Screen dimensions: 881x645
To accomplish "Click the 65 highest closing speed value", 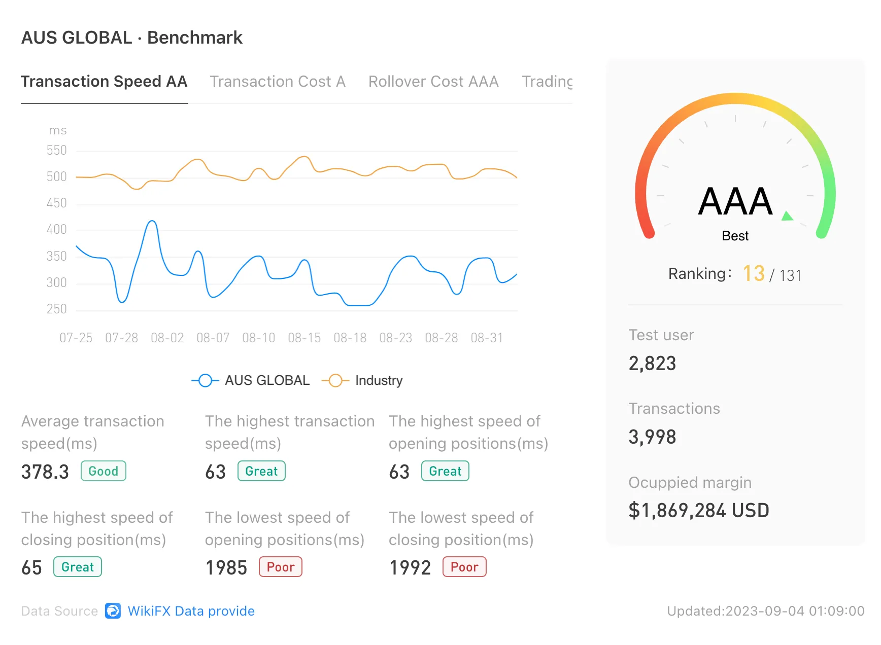I will (31, 568).
